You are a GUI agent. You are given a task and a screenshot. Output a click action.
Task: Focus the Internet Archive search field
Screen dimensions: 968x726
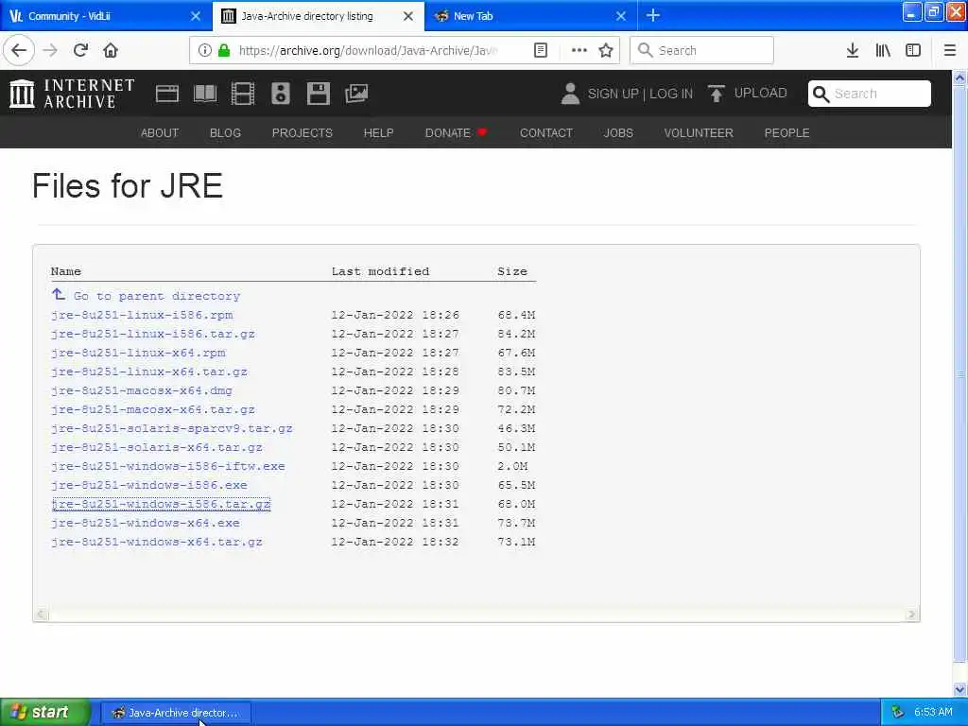pos(870,94)
